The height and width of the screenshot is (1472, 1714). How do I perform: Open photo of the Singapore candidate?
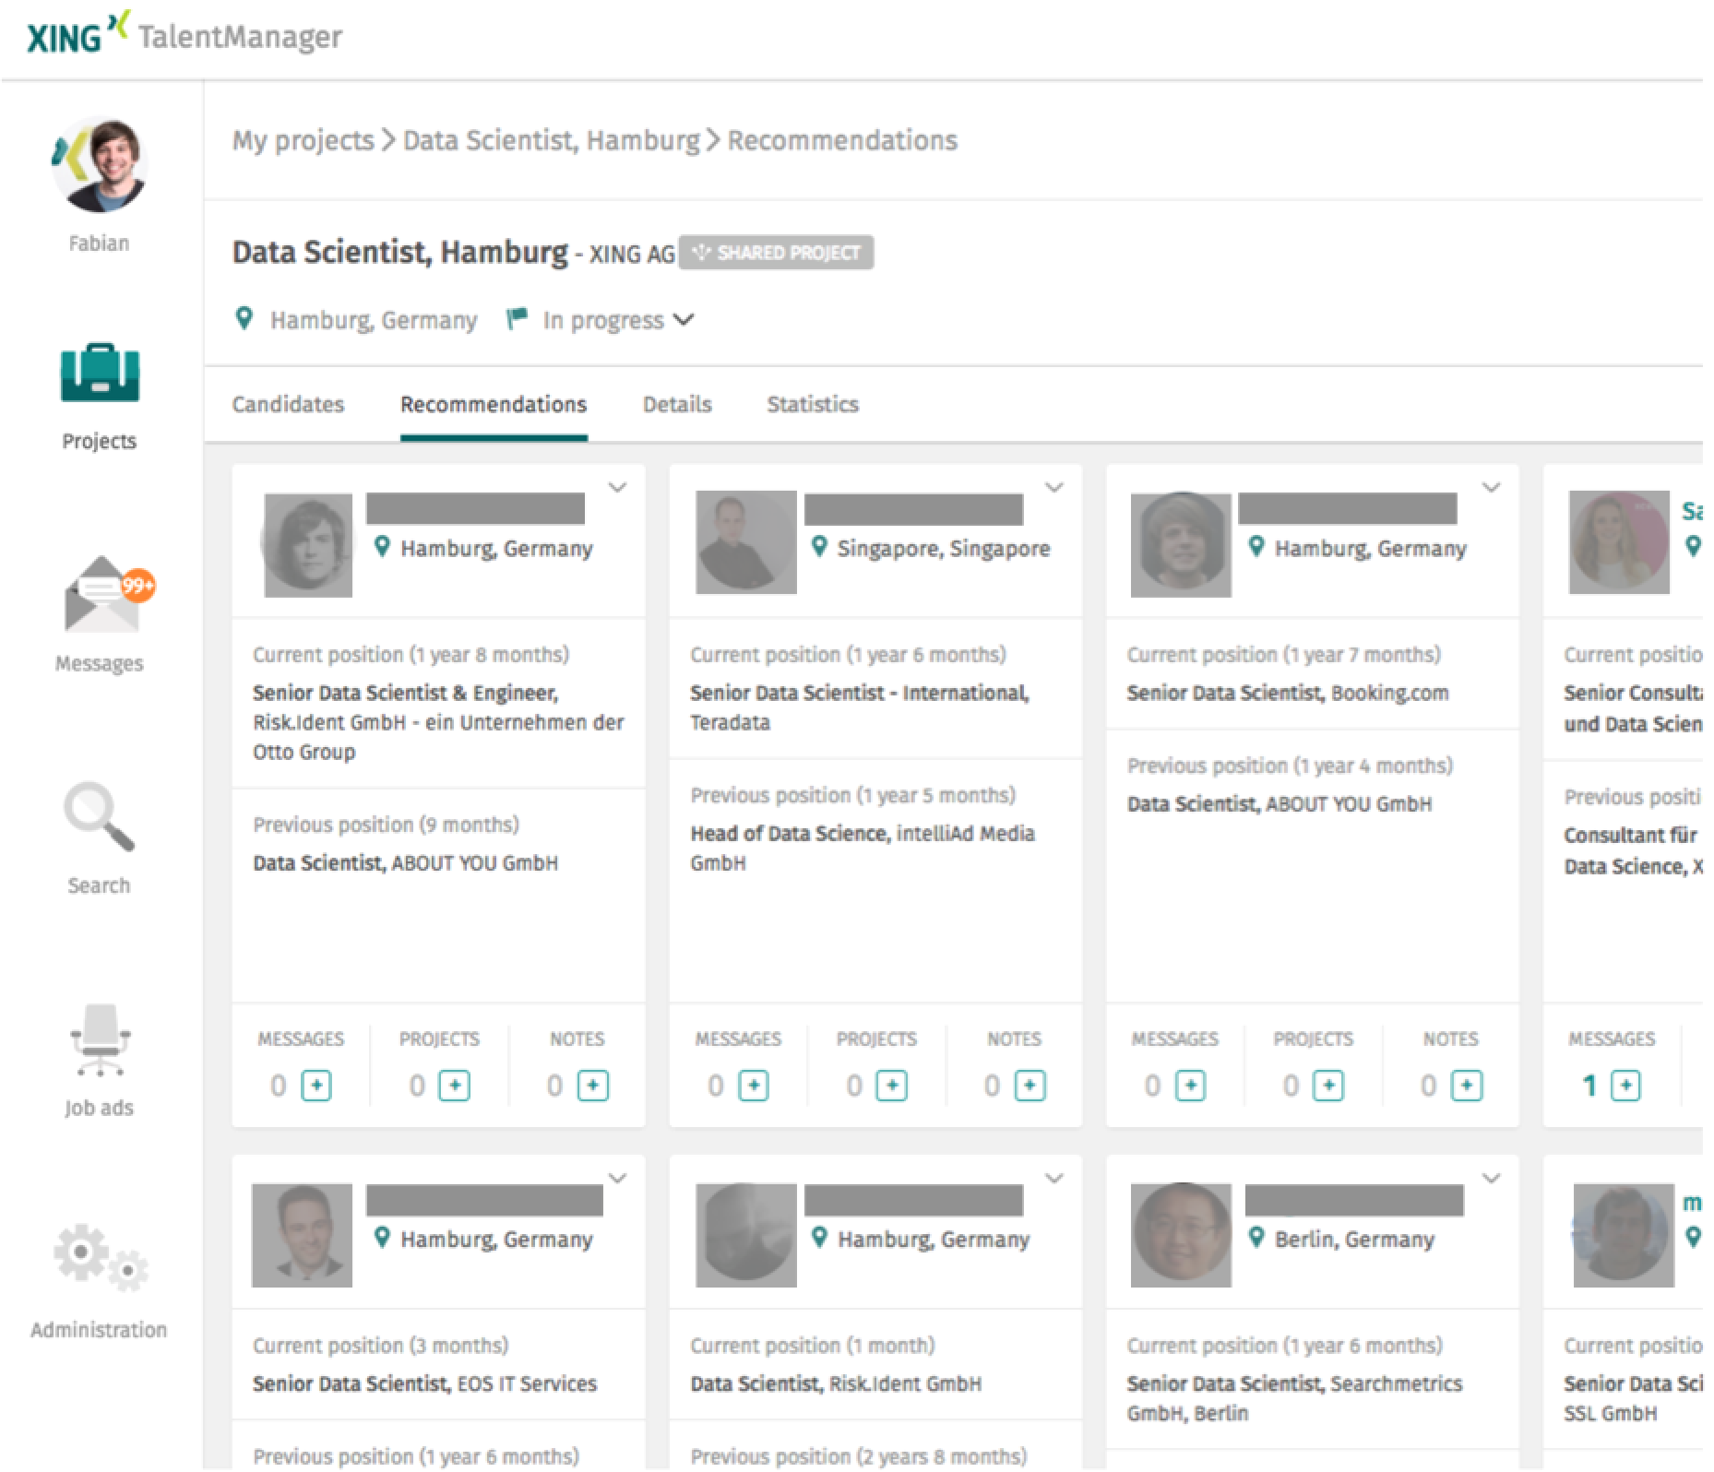click(745, 542)
